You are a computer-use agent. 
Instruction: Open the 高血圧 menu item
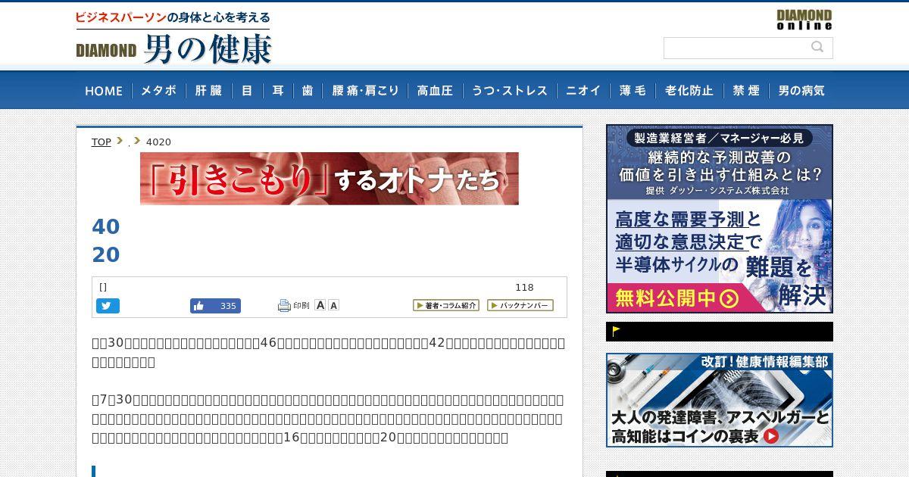pyautogui.click(x=435, y=91)
